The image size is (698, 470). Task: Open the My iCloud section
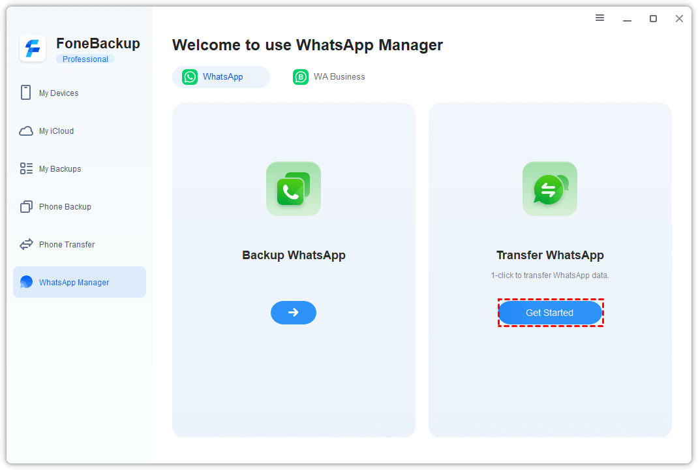[79, 131]
